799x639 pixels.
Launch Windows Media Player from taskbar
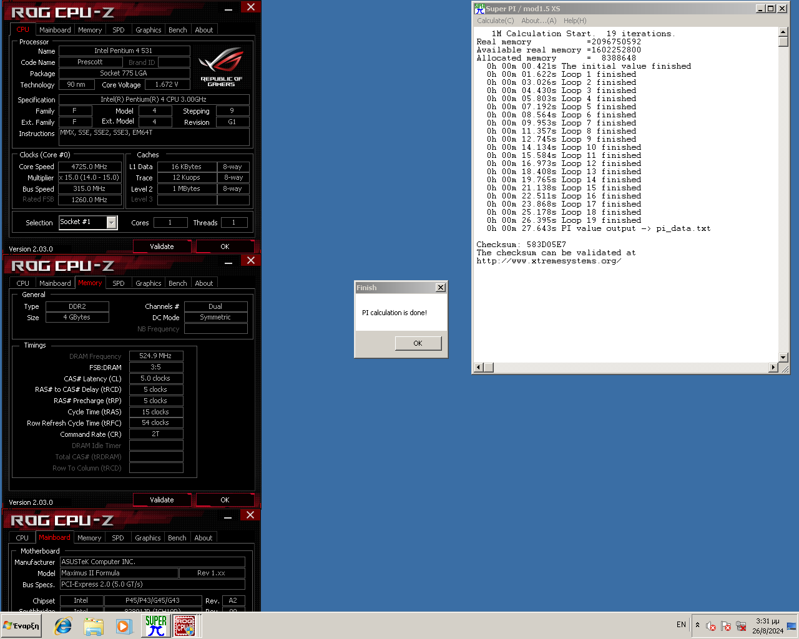tap(124, 626)
